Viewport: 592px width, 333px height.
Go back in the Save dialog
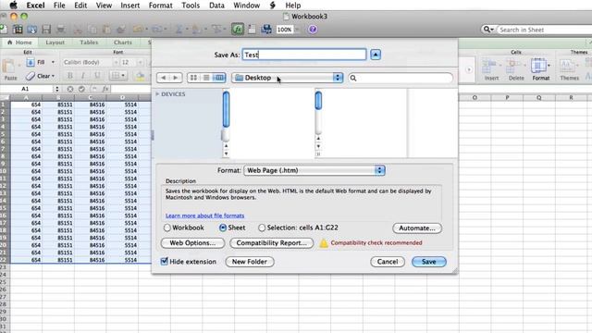click(x=163, y=78)
